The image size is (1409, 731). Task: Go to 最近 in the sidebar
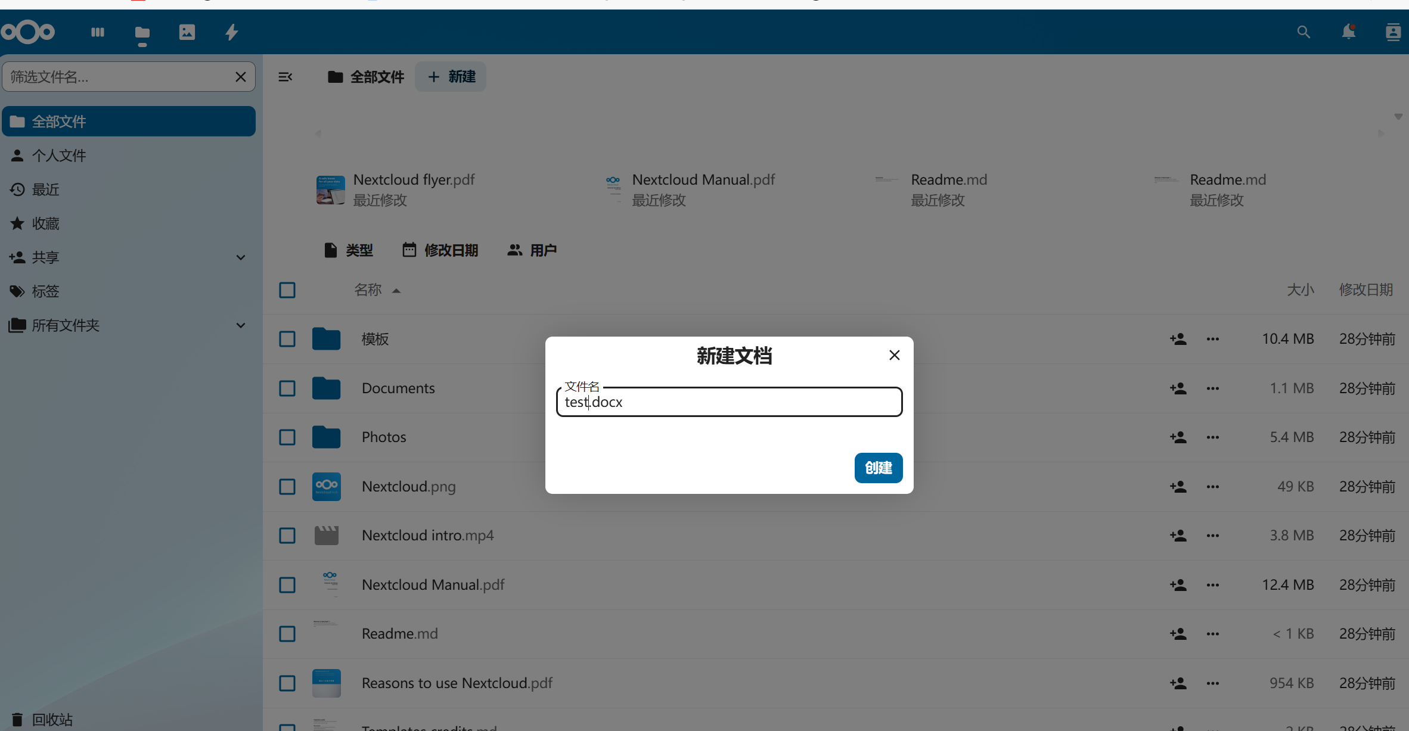coord(45,189)
